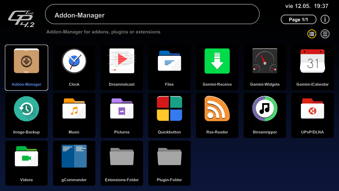339x191 pixels.
Task: Click the info icon button
Action: pos(325,20)
